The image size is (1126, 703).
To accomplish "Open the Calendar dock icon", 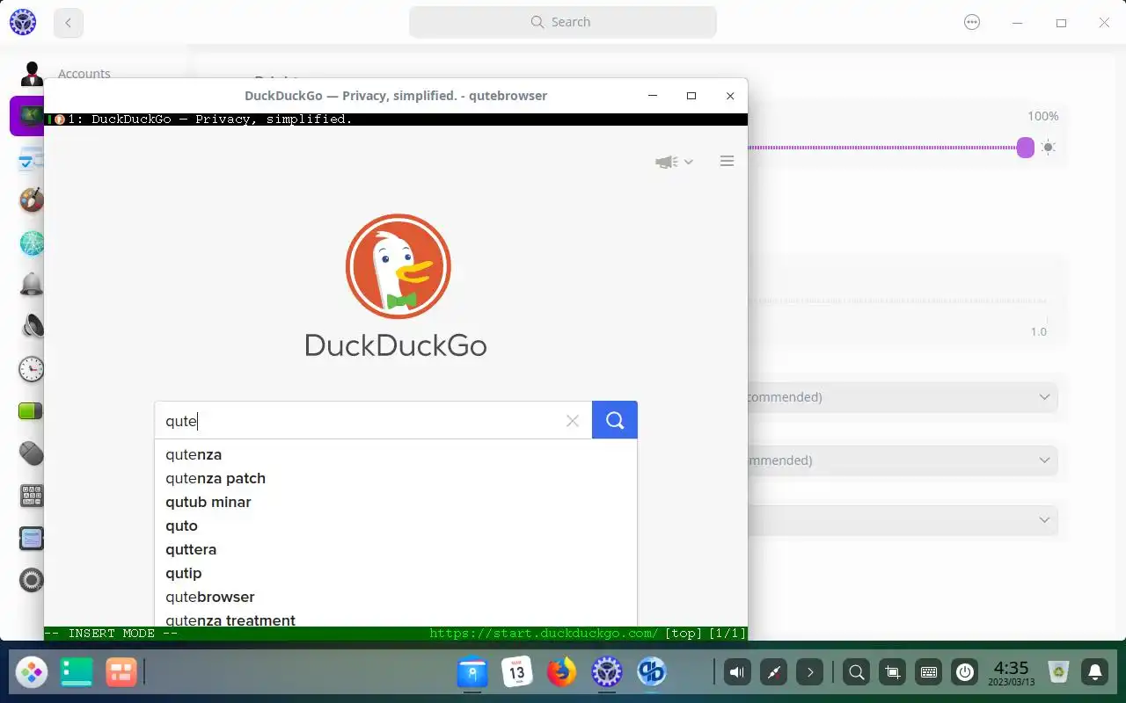I will 517,673.
